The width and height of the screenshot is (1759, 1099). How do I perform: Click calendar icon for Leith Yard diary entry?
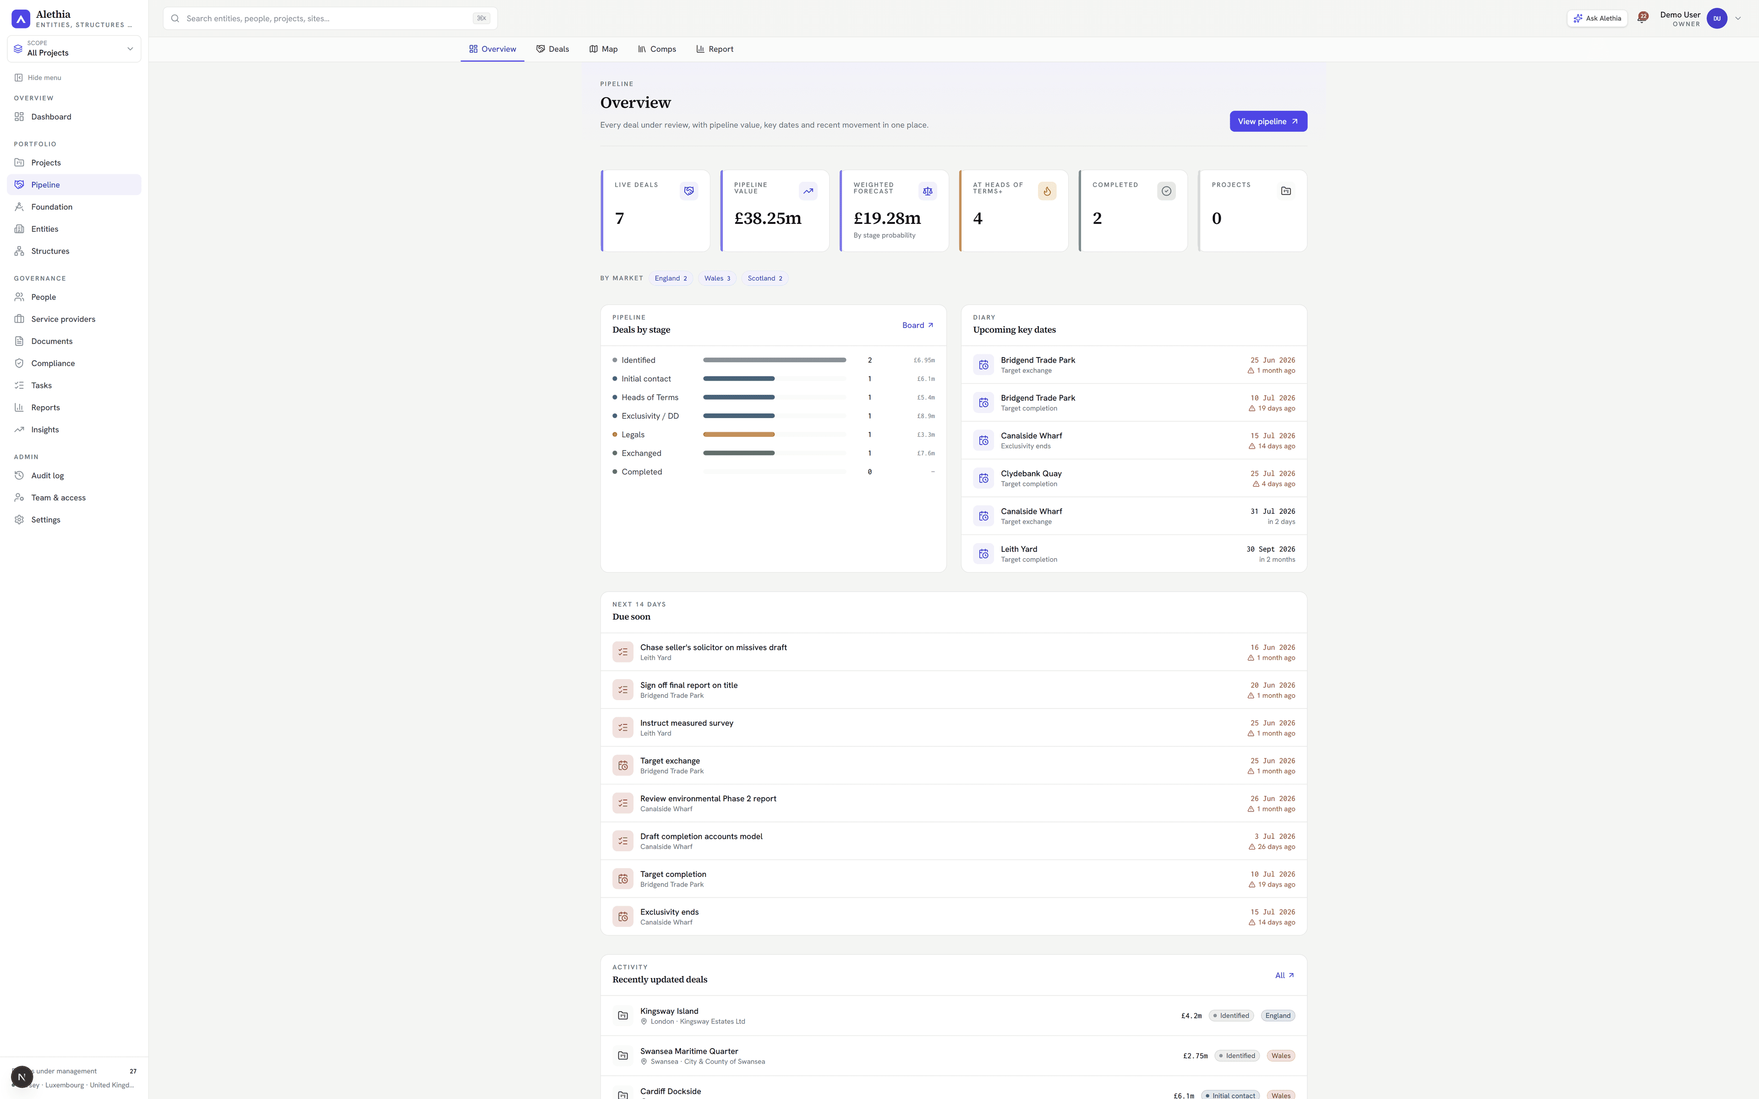pos(983,554)
